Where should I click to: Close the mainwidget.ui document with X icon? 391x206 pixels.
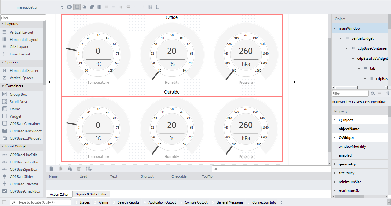pos(69,7)
